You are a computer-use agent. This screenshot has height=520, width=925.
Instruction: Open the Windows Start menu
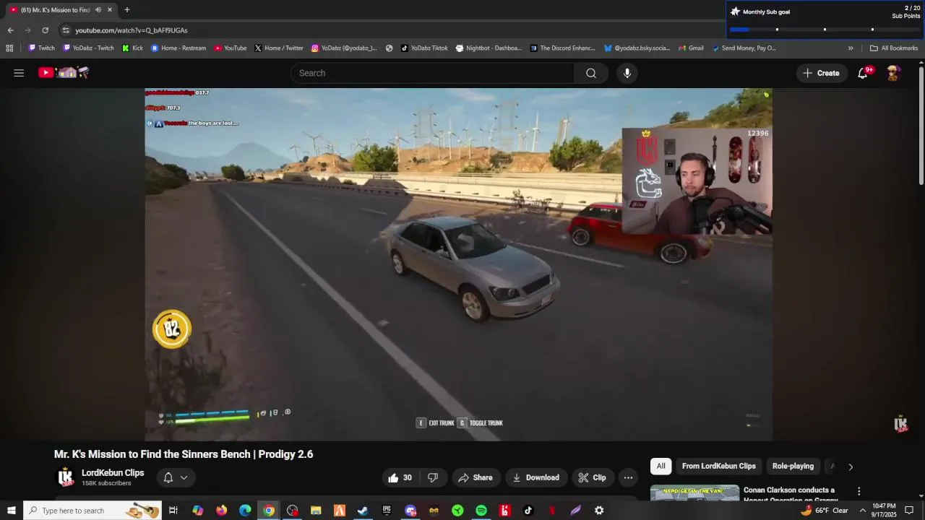11,511
